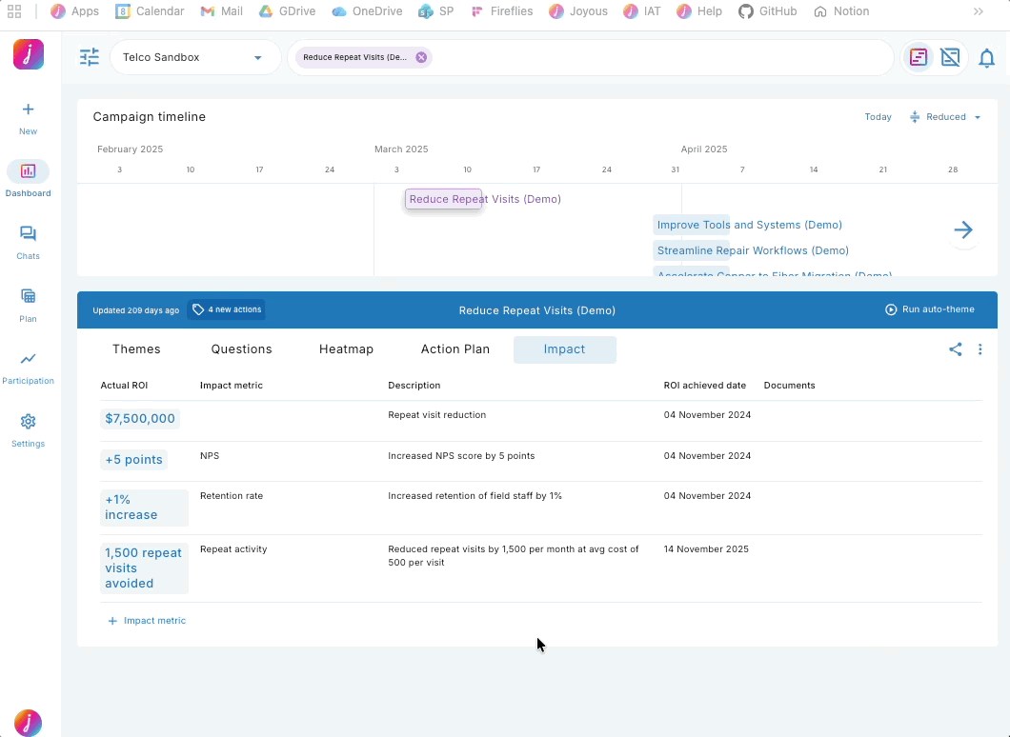The height and width of the screenshot is (737, 1010).
Task: Select the Plan icon in the sidebar
Action: tap(28, 303)
